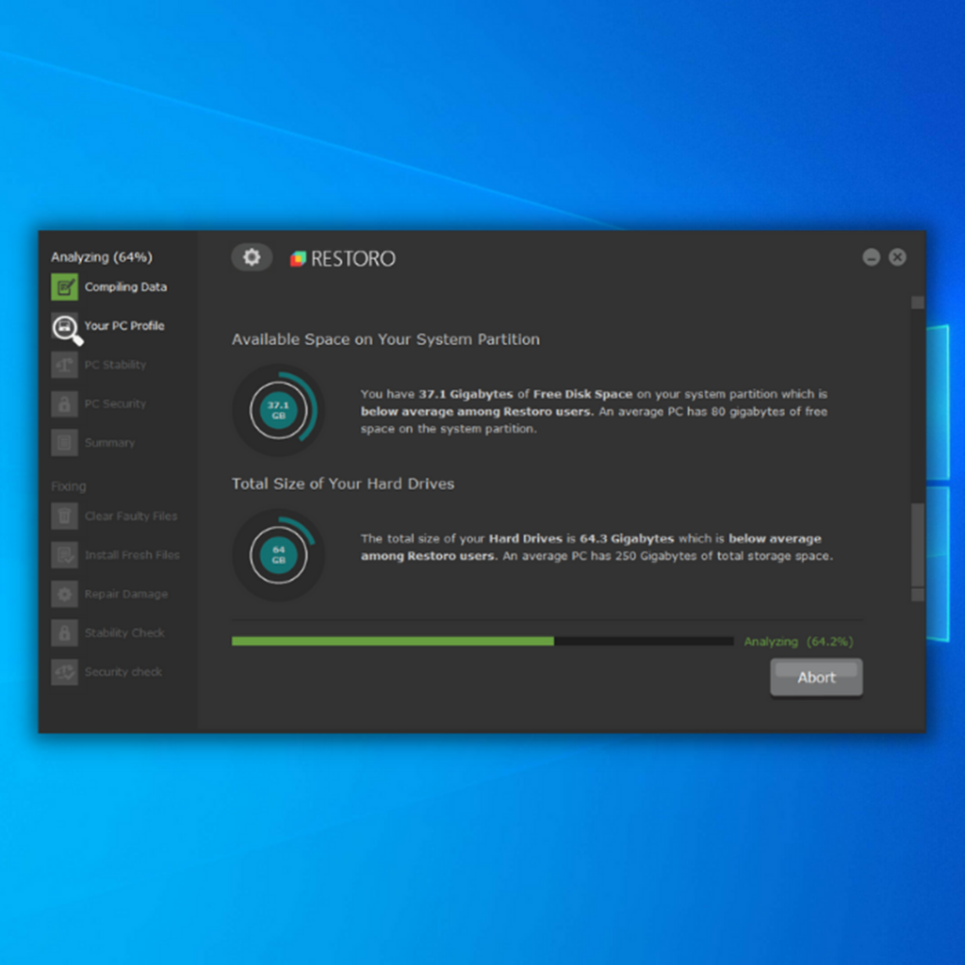
Task: Select the Summary step label
Action: (x=109, y=443)
